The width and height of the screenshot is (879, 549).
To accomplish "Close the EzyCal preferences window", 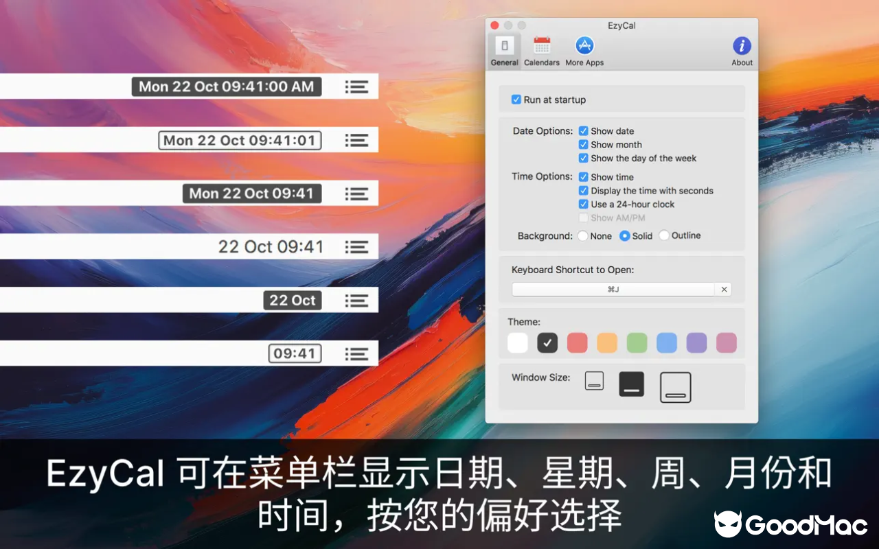I will coord(494,25).
